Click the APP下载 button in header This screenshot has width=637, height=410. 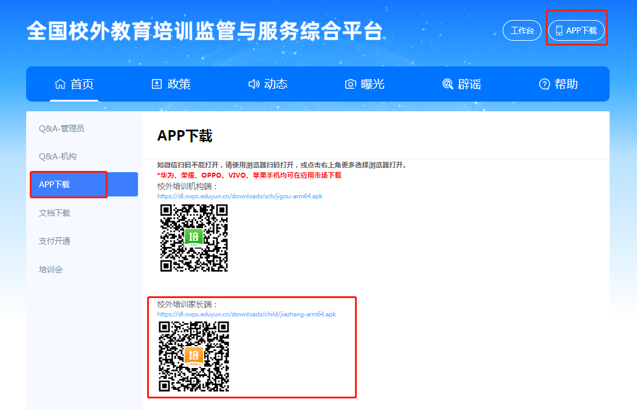pos(576,30)
